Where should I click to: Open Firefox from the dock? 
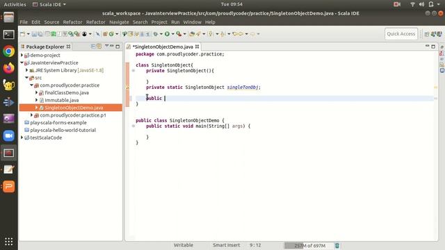[x=9, y=68]
